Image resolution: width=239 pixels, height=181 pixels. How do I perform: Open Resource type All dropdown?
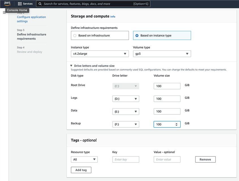(84, 160)
